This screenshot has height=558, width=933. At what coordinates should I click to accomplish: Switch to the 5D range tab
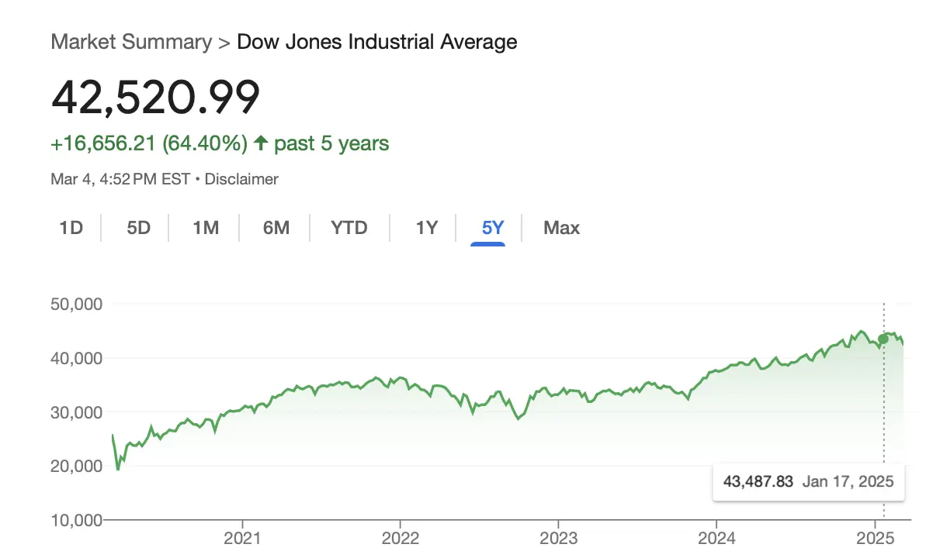[138, 228]
